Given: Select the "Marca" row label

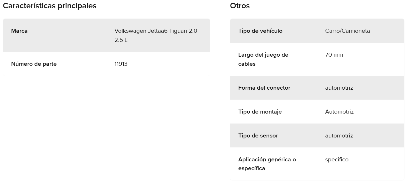Looking at the screenshot, I should tap(19, 31).
